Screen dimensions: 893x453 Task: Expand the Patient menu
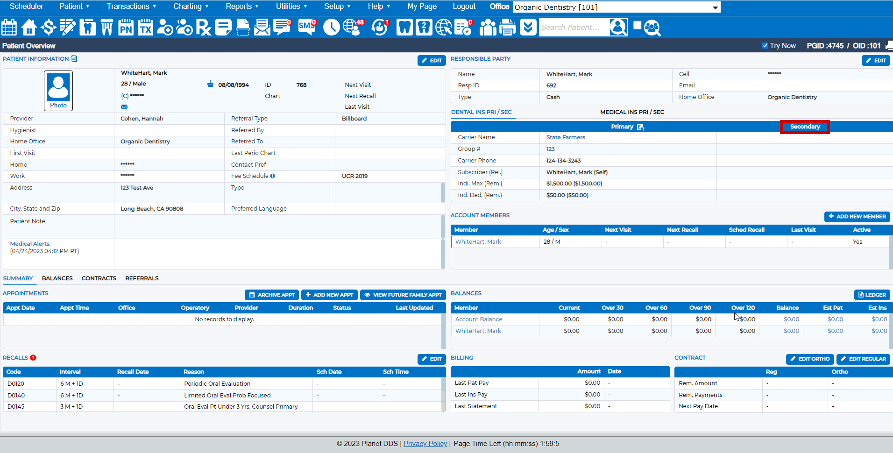tap(74, 7)
